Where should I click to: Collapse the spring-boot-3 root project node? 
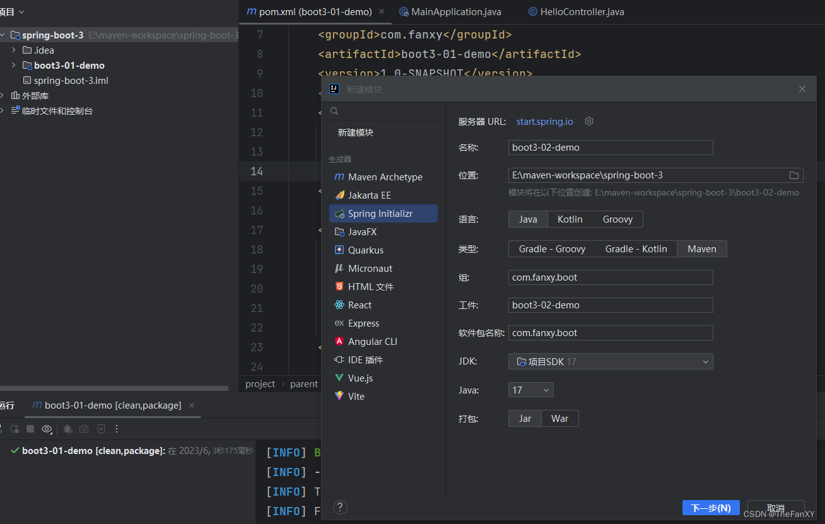3,35
